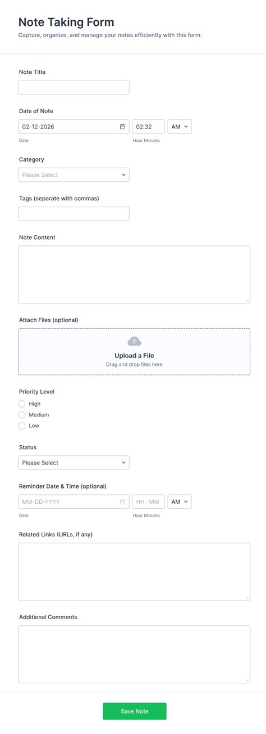Click the cloud upload icon
This screenshot has height=734, width=266.
[134, 341]
